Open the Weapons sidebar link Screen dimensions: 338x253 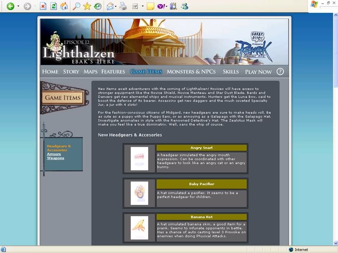click(x=56, y=158)
